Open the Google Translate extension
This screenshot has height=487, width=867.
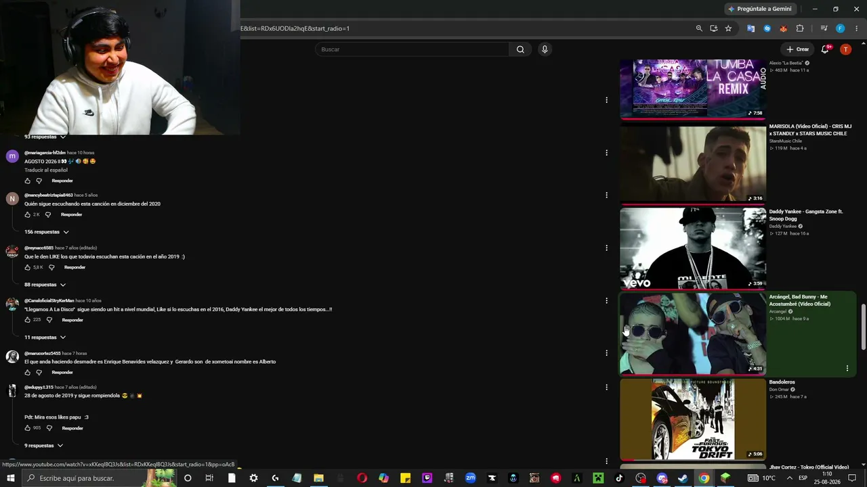(750, 28)
